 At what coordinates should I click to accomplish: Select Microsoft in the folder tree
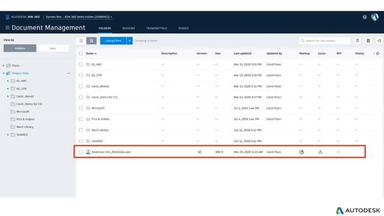23,112
